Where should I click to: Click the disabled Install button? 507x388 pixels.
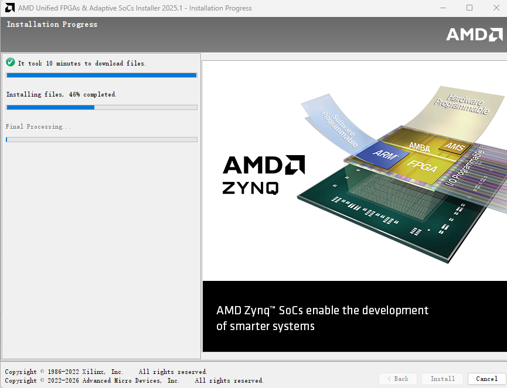point(443,379)
